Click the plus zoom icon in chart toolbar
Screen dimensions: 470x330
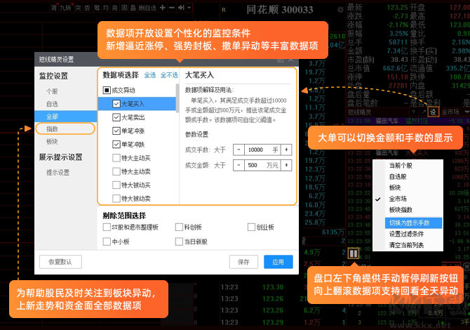(x=163, y=8)
